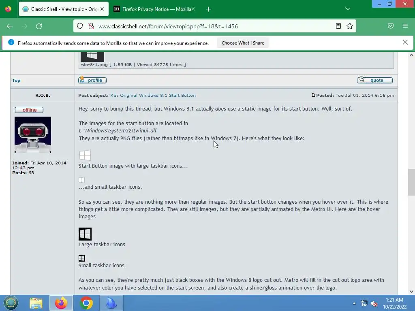
Task: Go back to the previous page
Action: point(10,26)
